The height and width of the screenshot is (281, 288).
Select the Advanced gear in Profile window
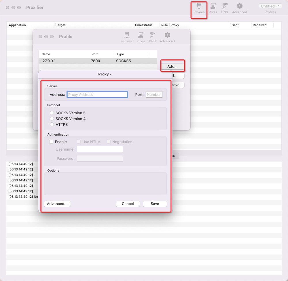(167, 37)
